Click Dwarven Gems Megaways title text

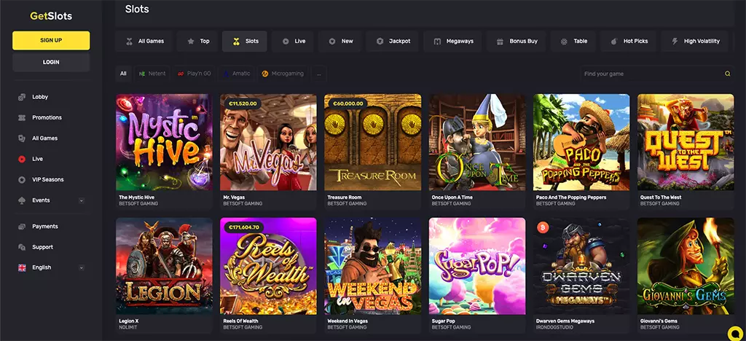[x=565, y=321]
